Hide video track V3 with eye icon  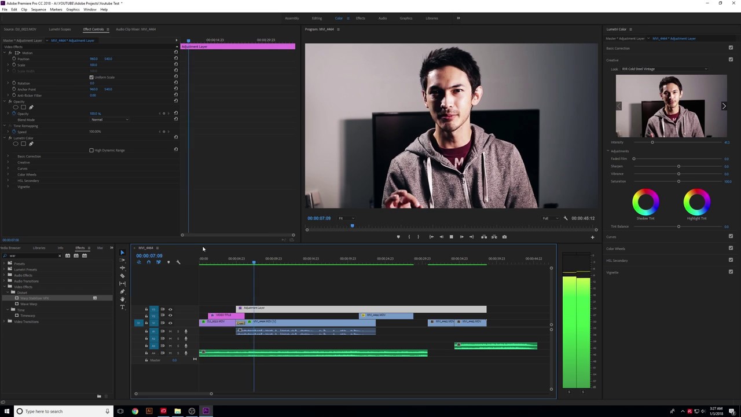point(170,309)
